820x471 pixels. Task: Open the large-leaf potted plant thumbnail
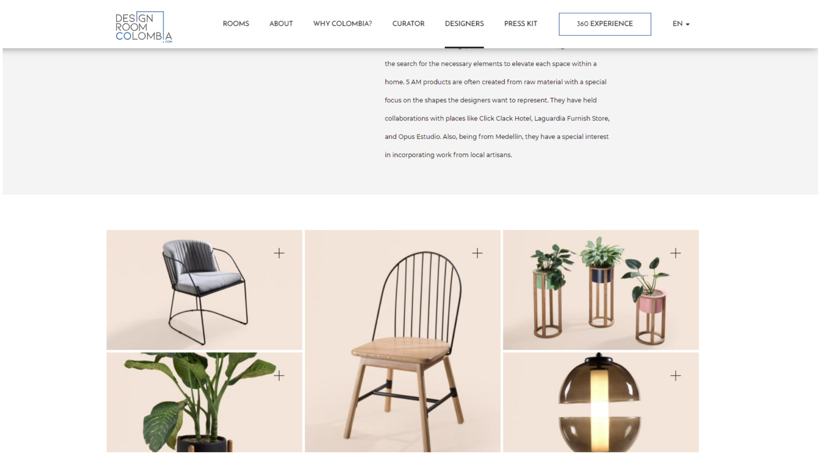pyautogui.click(x=204, y=402)
